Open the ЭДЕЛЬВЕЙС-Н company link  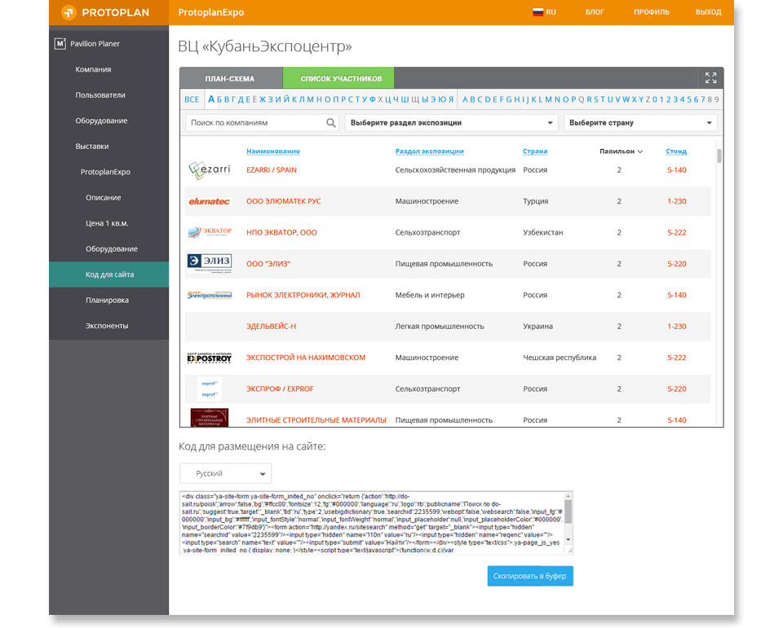(x=271, y=327)
